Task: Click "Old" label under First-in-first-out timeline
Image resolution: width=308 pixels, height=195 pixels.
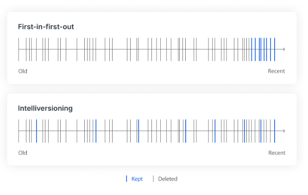Action: click(x=23, y=71)
